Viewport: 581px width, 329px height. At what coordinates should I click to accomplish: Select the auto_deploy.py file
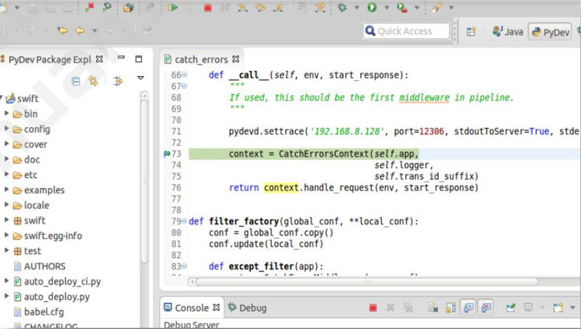(x=51, y=297)
